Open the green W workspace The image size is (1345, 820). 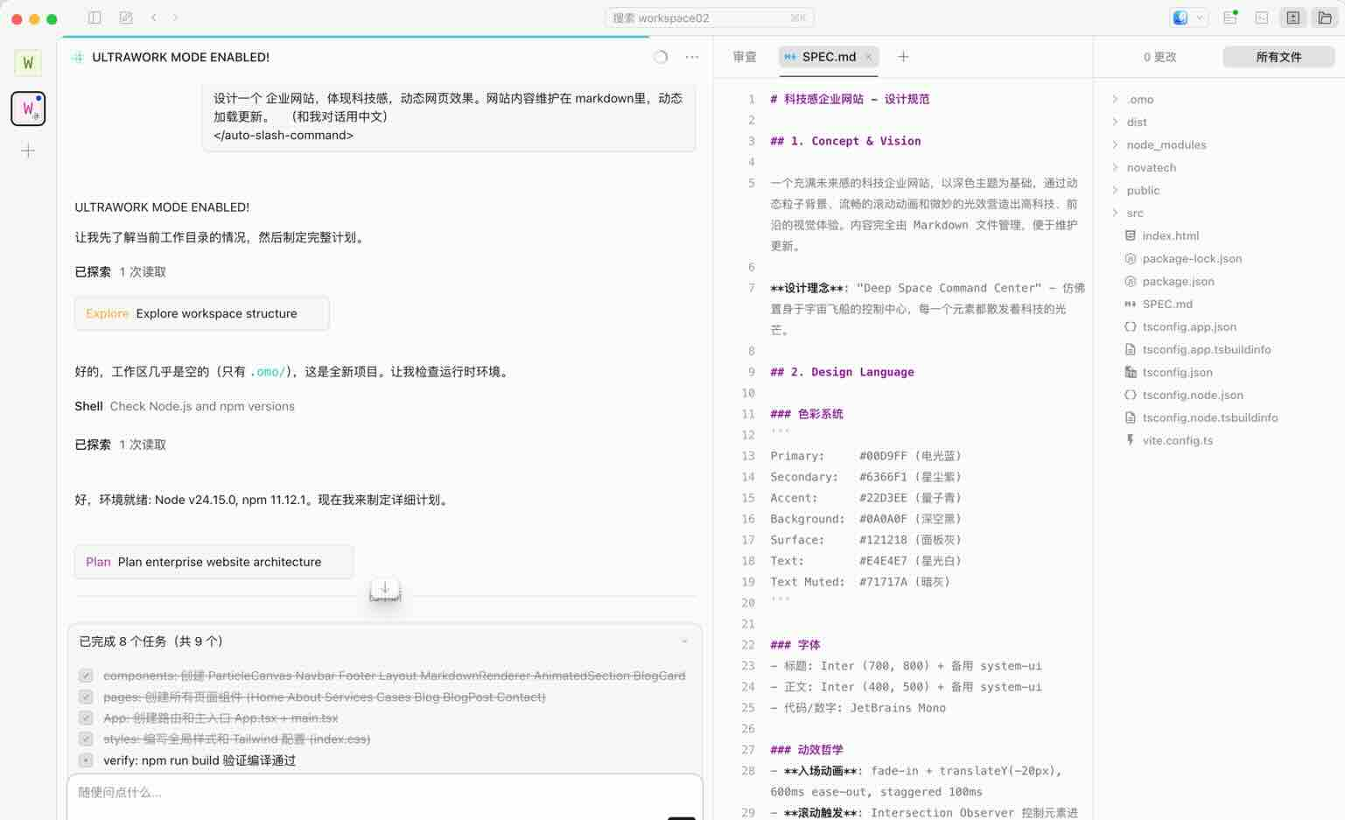tap(28, 62)
